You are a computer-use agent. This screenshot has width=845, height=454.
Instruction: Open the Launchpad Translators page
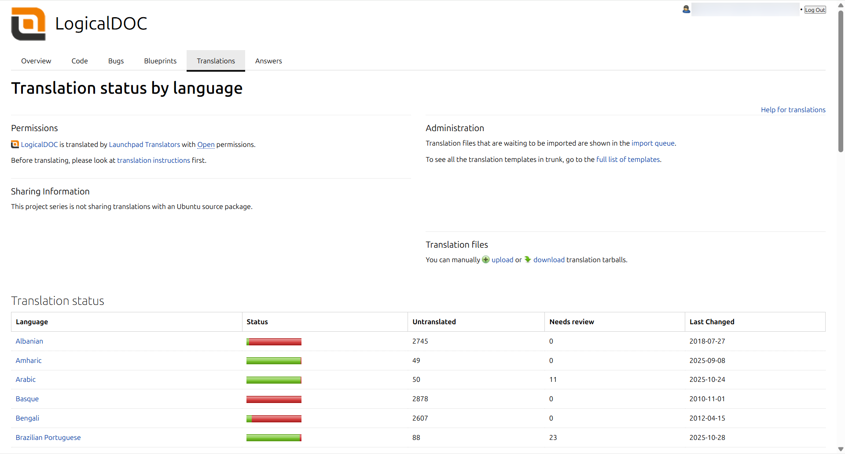tap(144, 144)
